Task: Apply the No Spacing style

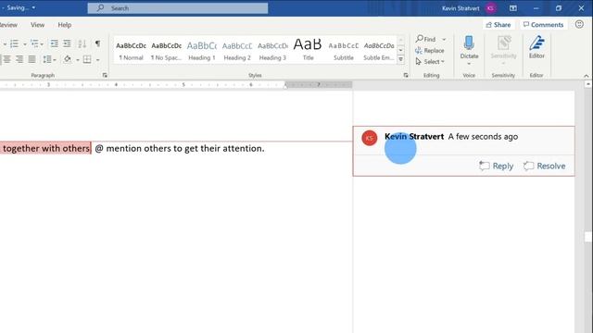Action: [x=167, y=51]
